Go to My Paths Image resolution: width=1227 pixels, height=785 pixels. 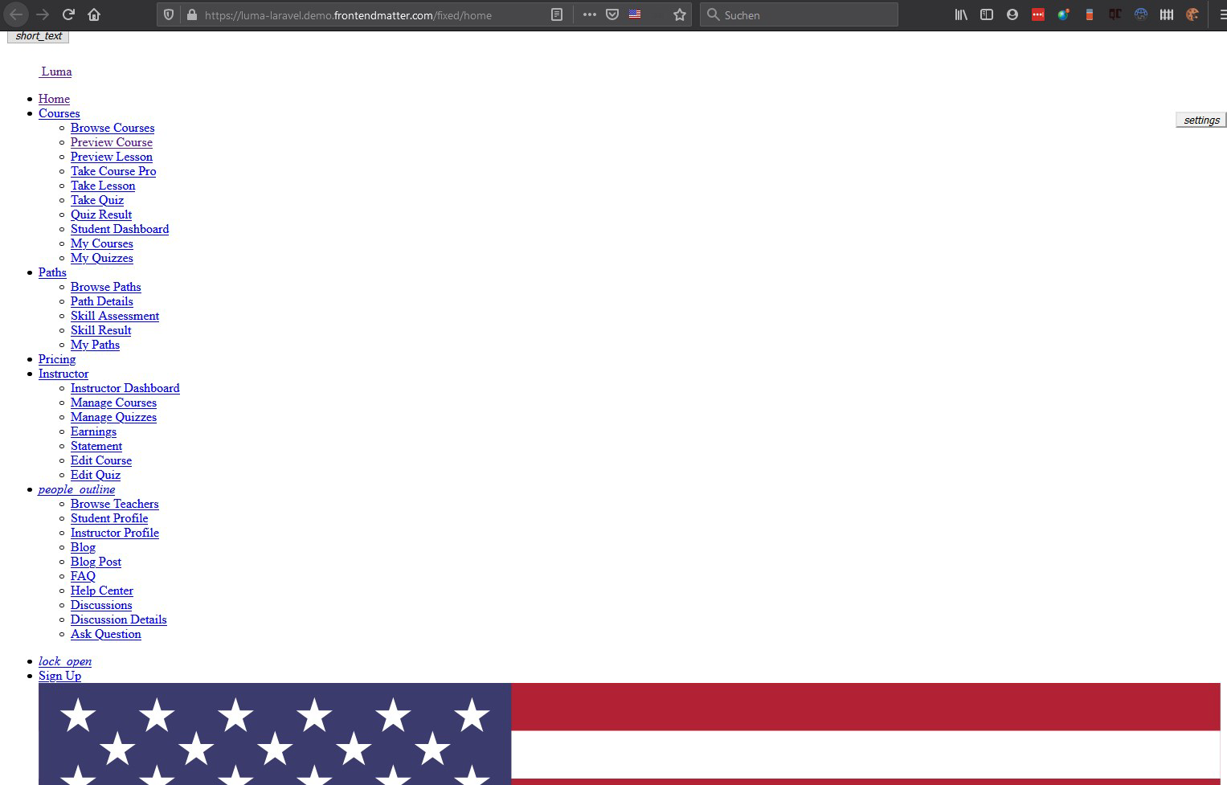(x=95, y=345)
